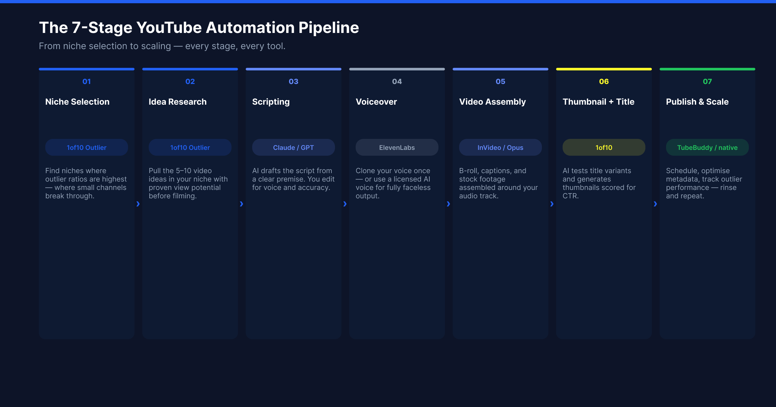Click the InVideo / Opus tool pill

[x=501, y=147]
